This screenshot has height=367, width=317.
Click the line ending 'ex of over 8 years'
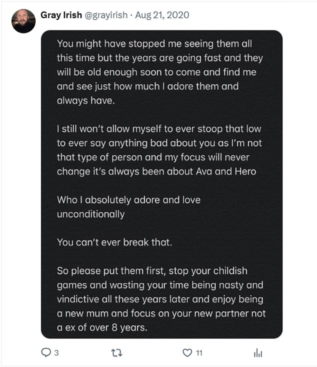[102, 327]
